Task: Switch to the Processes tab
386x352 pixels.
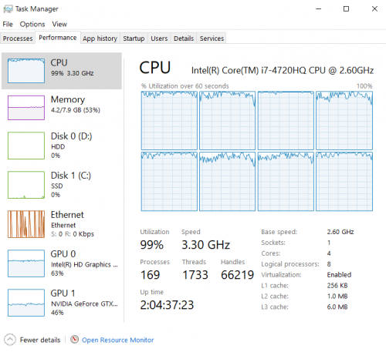Action: (x=18, y=39)
